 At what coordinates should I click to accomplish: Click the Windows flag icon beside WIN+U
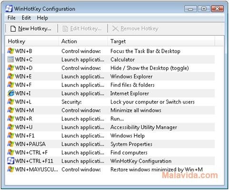pyautogui.click(x=10, y=127)
